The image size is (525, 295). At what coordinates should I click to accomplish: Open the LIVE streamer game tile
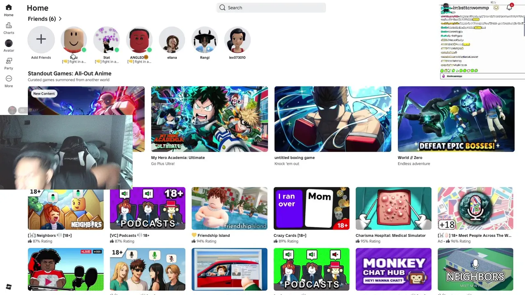coord(66,269)
